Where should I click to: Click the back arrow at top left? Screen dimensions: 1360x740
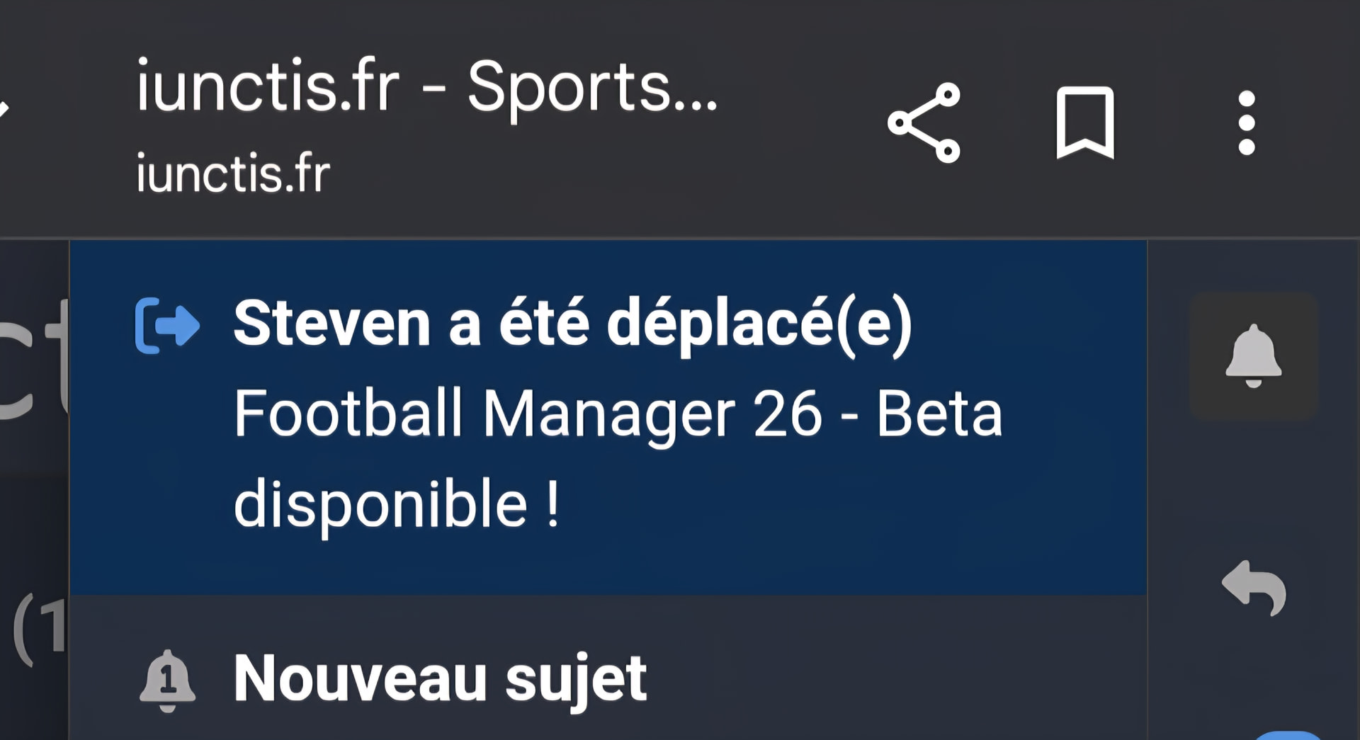click(4, 108)
